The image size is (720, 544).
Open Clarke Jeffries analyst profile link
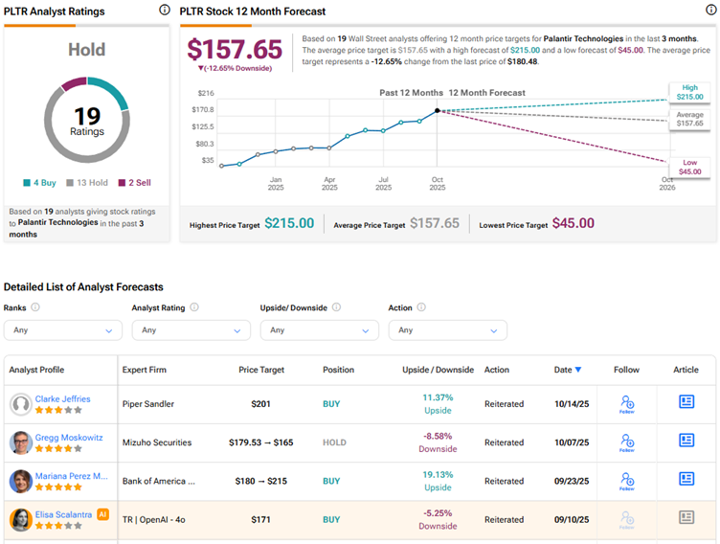pyautogui.click(x=62, y=398)
